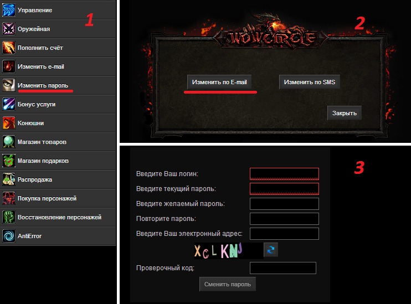This screenshot has height=304, width=411.
Task: Click the Закрыть button
Action: pos(345,113)
